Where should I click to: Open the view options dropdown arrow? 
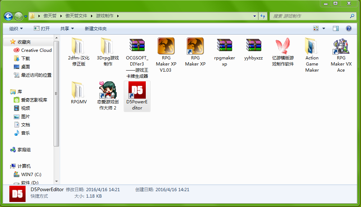(x=324, y=28)
